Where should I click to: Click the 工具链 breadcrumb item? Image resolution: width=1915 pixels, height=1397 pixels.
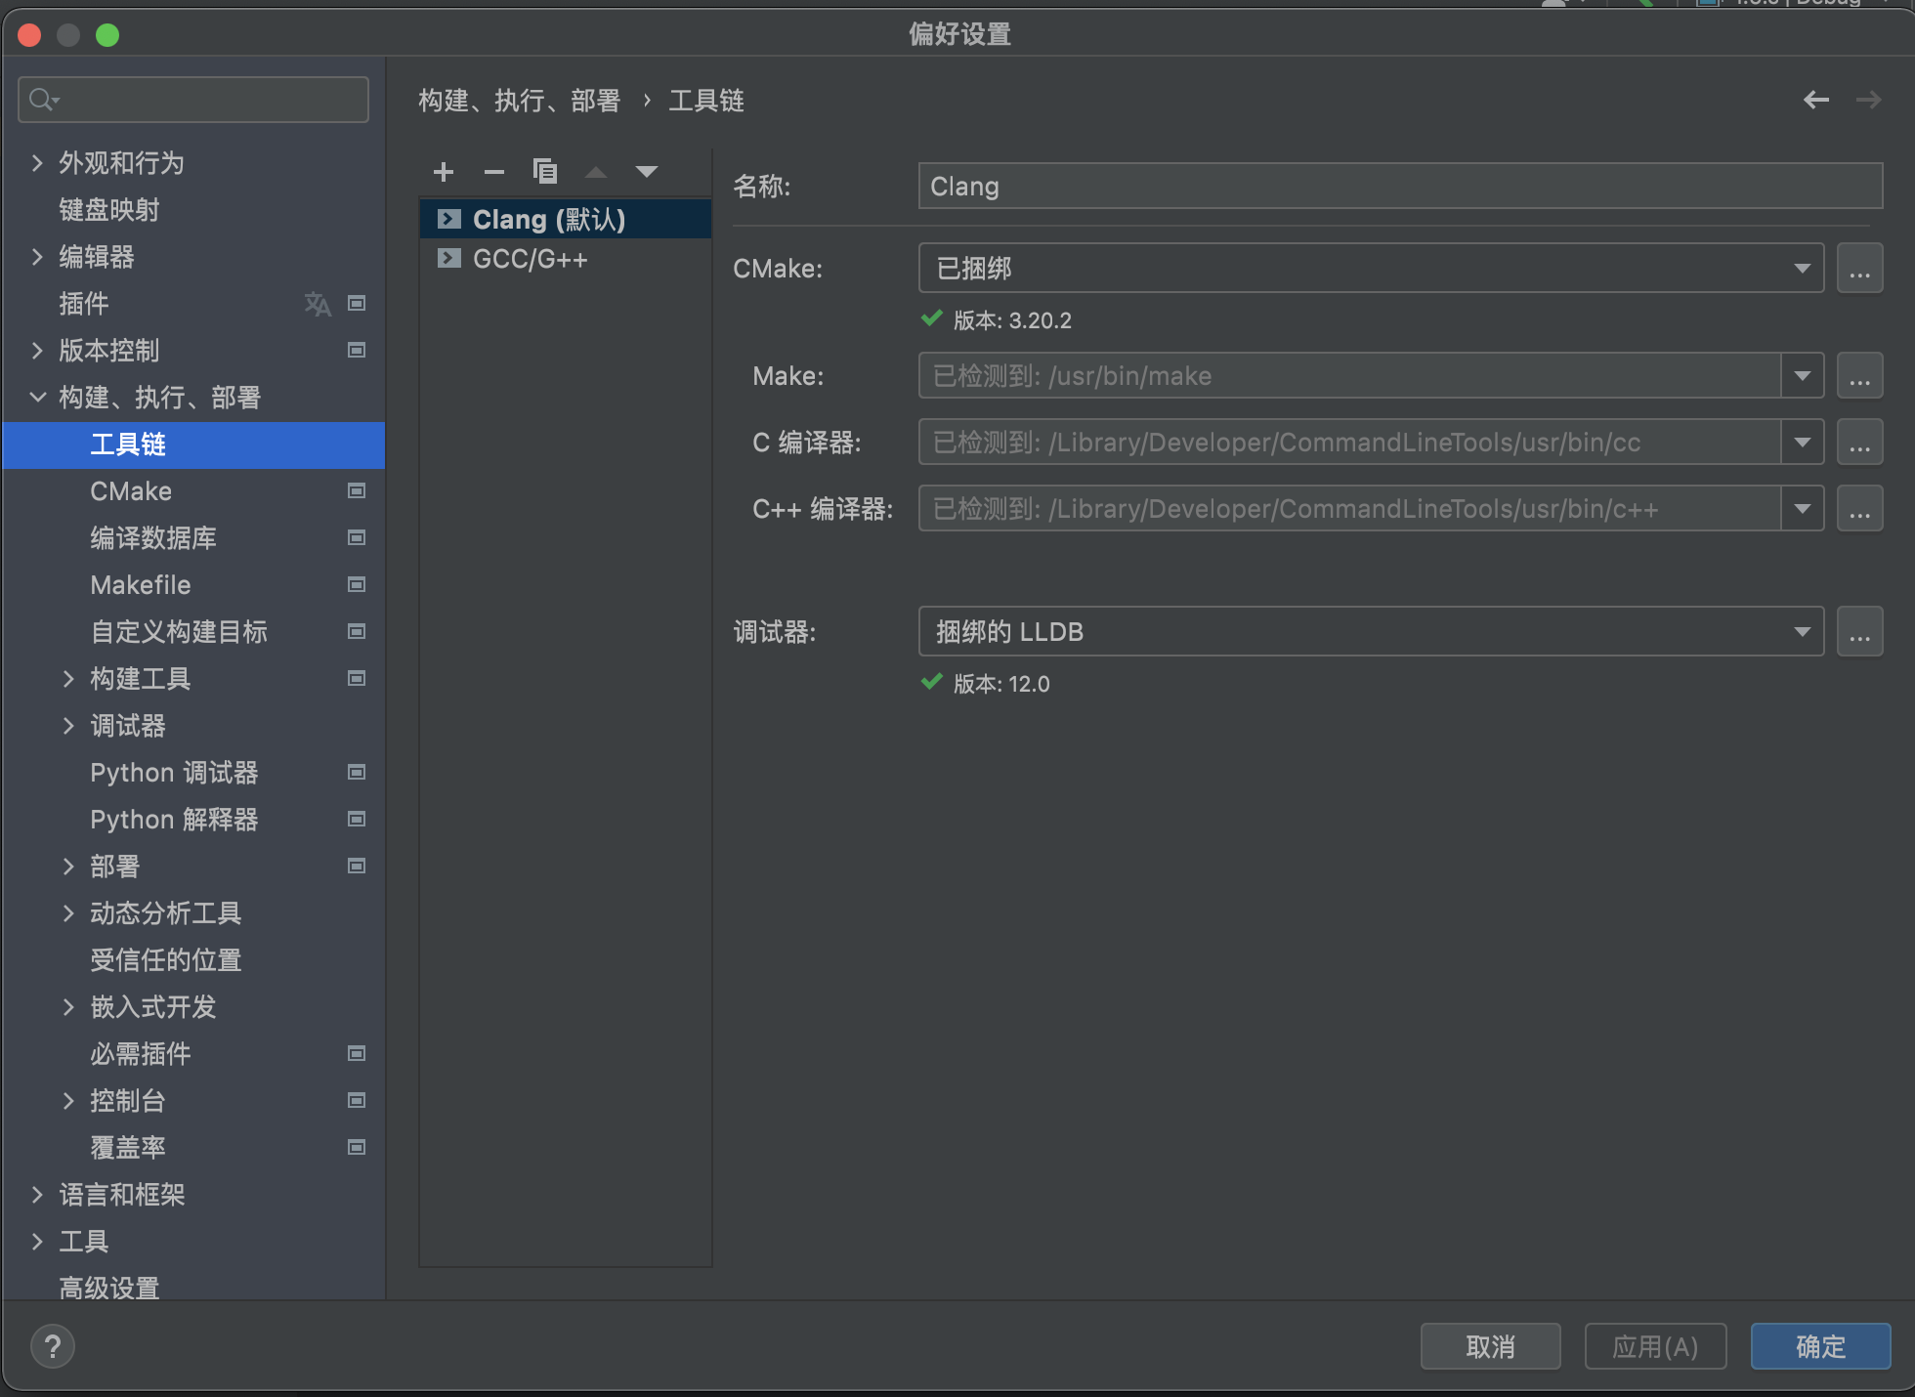(x=705, y=101)
